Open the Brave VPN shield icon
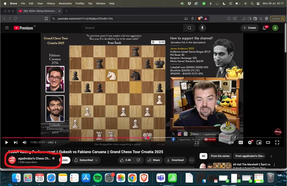This screenshot has height=186, width=287. tap(266, 19)
